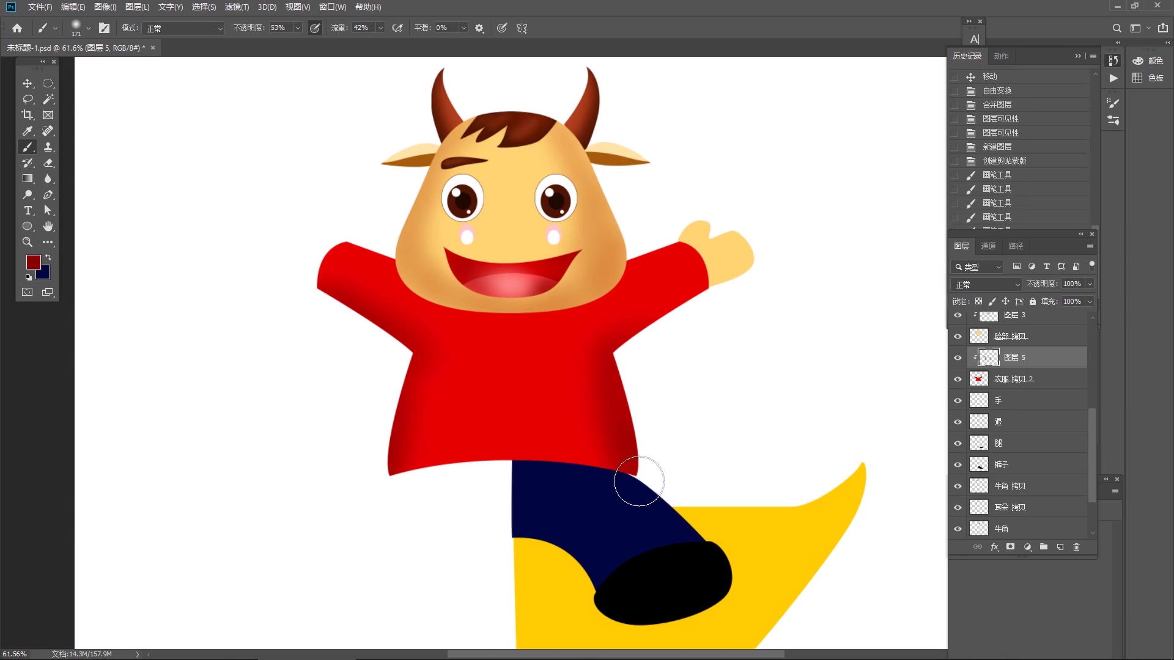Select the Eyedropper tool
The image size is (1174, 660).
pos(28,131)
